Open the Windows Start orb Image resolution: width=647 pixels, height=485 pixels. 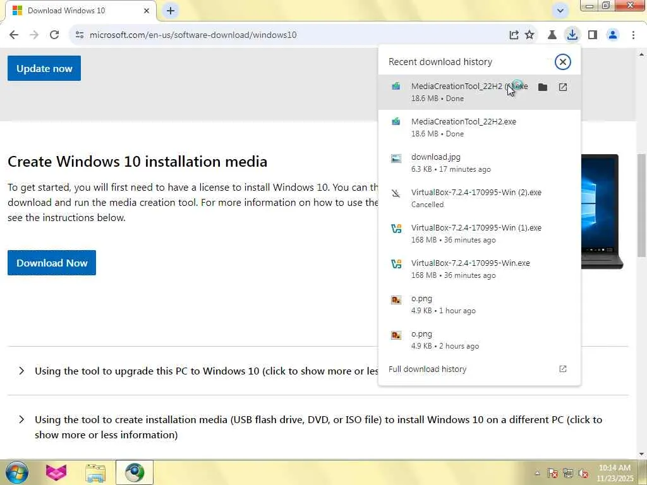17,472
